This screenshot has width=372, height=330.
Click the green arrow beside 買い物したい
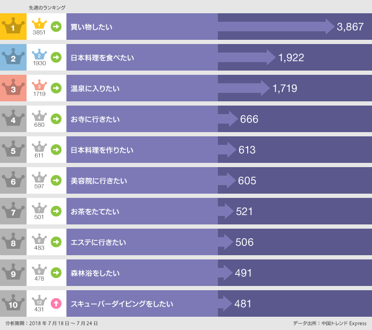[x=56, y=27]
